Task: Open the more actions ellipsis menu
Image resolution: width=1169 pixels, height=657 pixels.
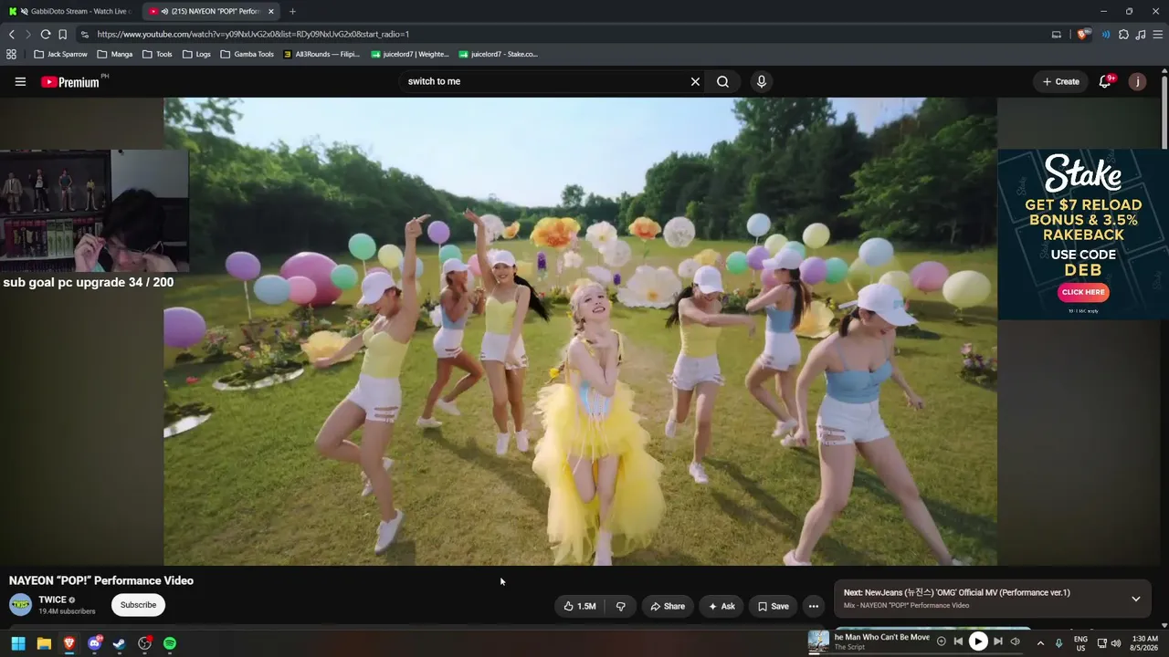Action: (x=814, y=606)
